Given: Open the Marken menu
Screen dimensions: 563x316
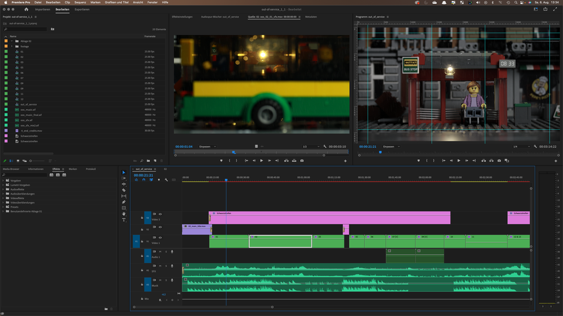Looking at the screenshot, I should [96, 2].
